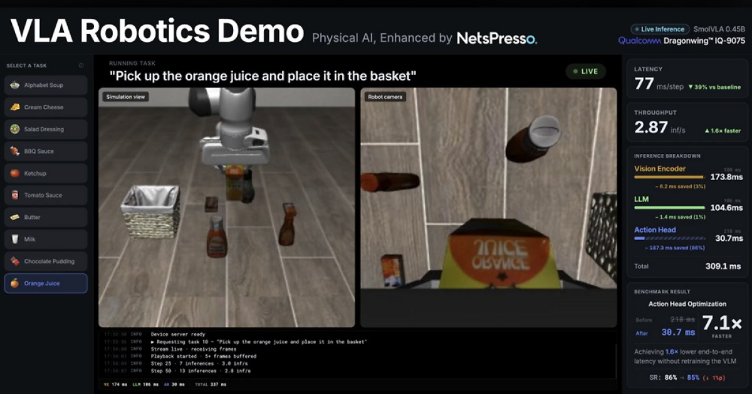Pick the Chocolate Pudding task
Viewport: 752px width, 394px height.
pos(46,261)
